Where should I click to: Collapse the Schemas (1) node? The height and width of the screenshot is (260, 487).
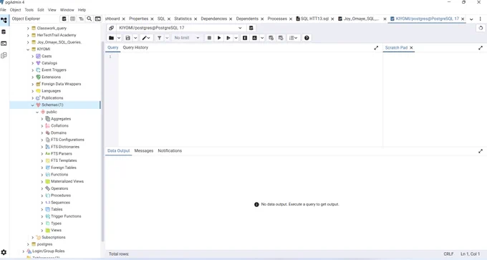pos(33,105)
